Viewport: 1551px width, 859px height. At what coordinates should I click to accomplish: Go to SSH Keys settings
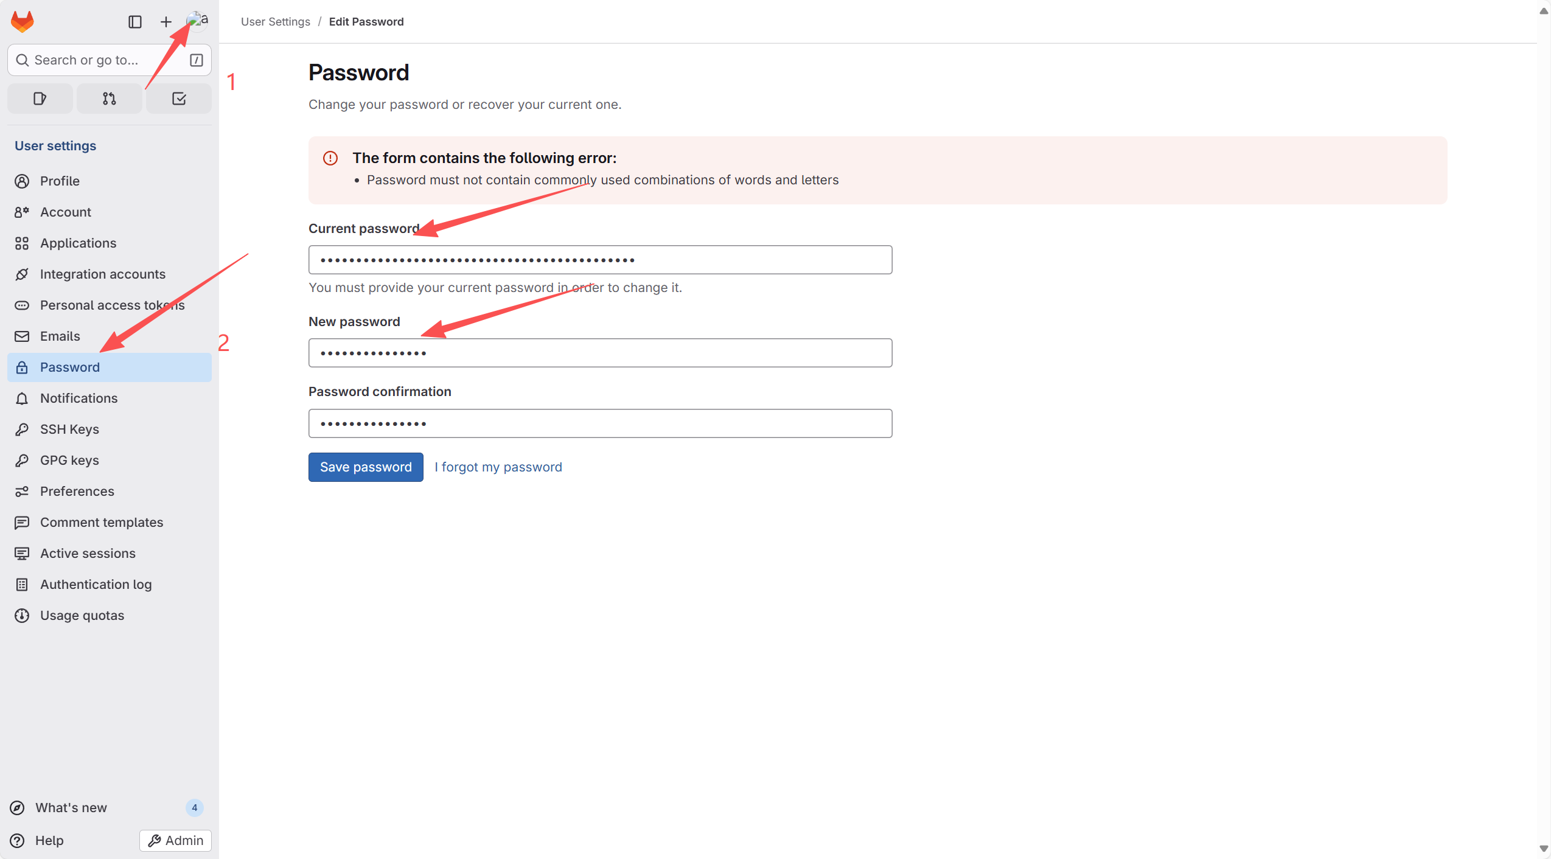[69, 430]
